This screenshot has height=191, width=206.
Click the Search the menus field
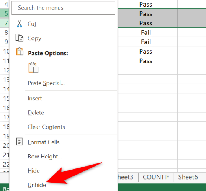click(x=63, y=8)
